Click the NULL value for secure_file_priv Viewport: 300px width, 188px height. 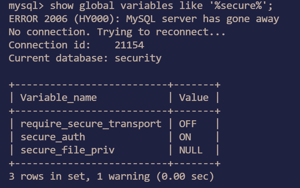coord(191,150)
